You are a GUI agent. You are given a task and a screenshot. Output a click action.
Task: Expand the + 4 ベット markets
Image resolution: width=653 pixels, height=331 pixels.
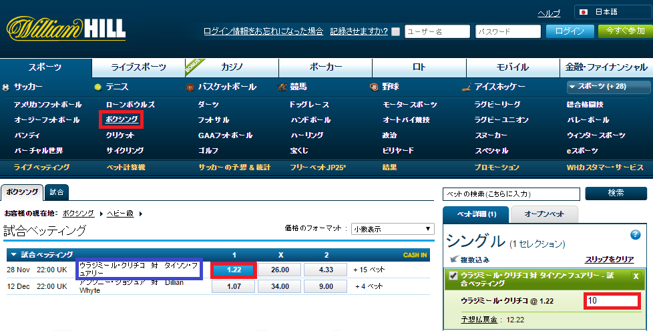[369, 286]
